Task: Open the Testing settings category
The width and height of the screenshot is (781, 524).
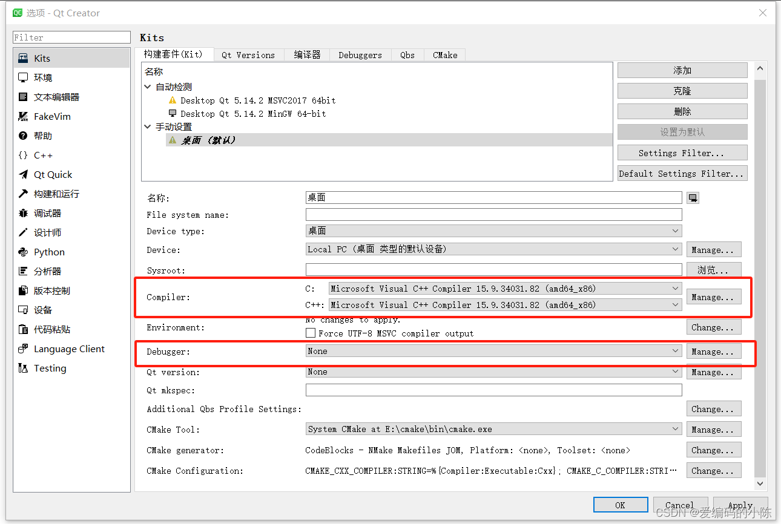Action: pyautogui.click(x=71, y=368)
